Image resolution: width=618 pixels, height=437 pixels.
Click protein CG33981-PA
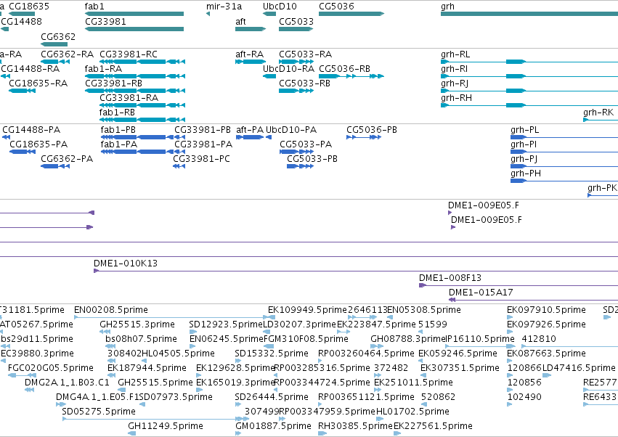tap(179, 152)
